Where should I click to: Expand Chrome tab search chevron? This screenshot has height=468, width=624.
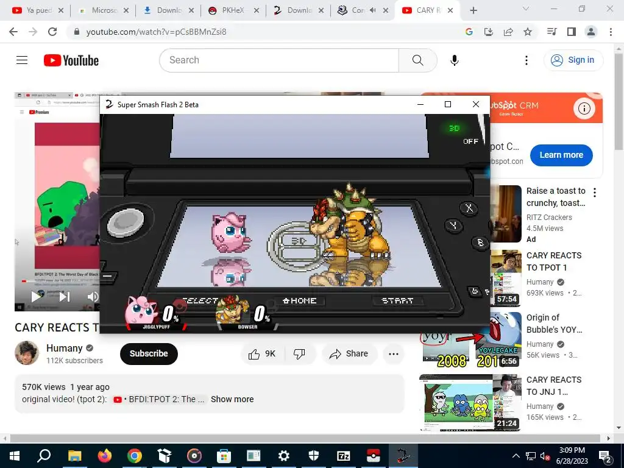(526, 9)
